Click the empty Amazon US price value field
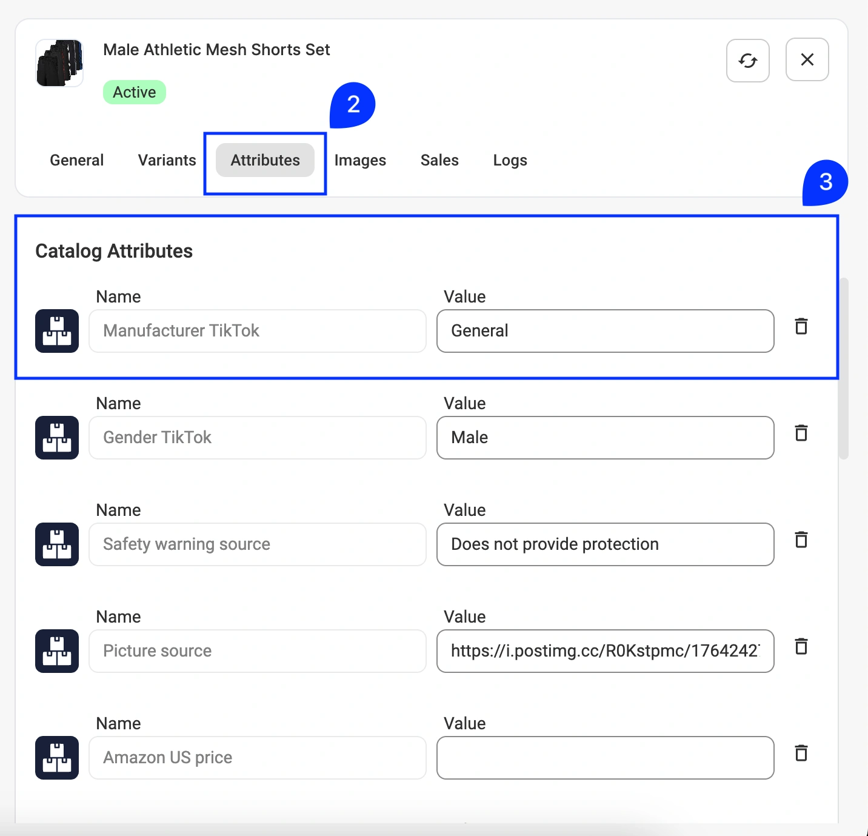This screenshot has width=868, height=836. [x=605, y=758]
